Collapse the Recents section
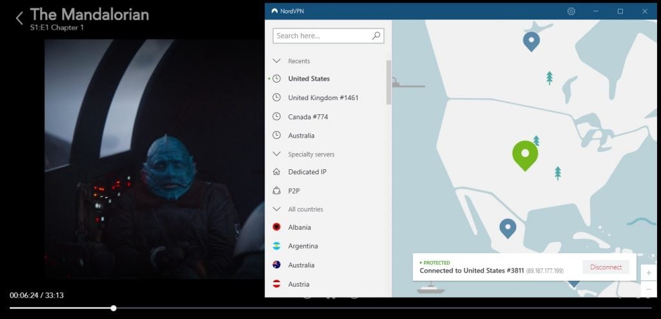The height and width of the screenshot is (319, 661). click(x=276, y=61)
